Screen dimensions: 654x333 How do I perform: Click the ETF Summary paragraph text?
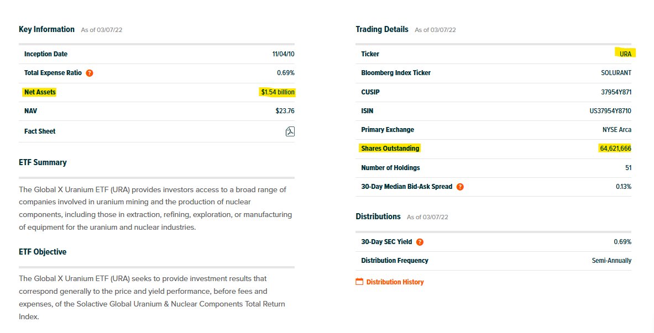pos(155,208)
